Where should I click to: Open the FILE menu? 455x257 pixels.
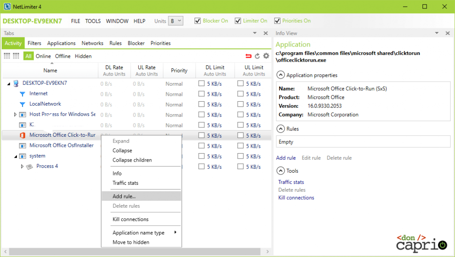[76, 21]
